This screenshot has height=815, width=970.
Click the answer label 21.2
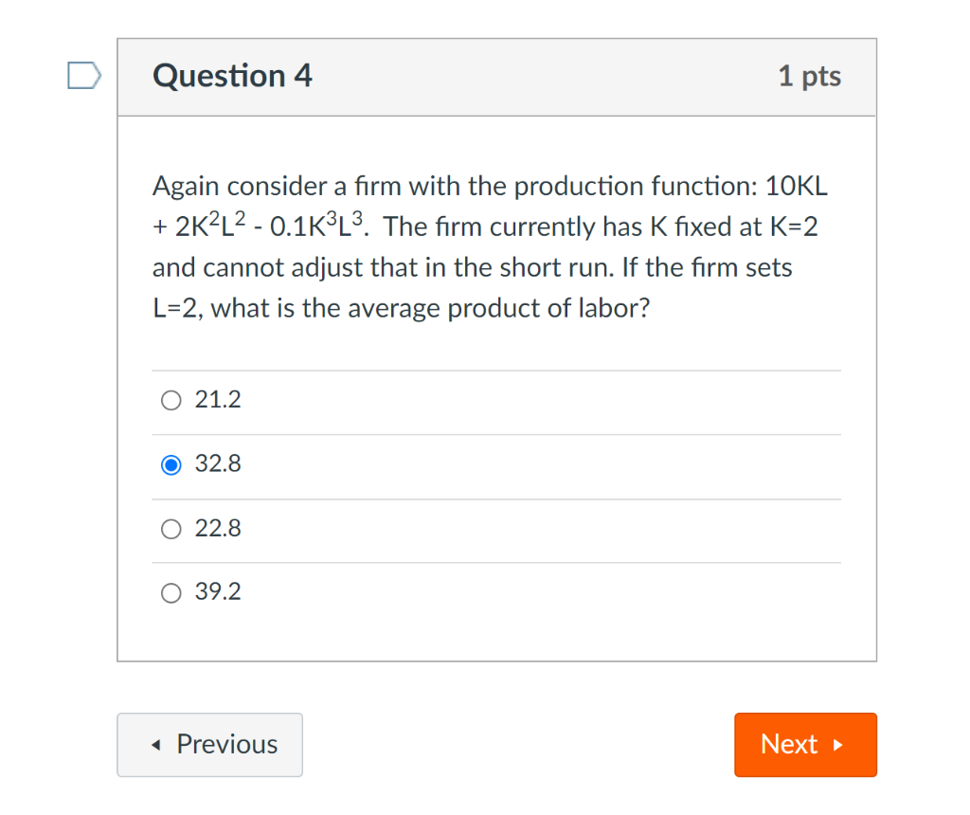218,400
